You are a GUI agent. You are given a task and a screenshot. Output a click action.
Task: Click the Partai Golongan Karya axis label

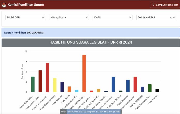point(48,102)
